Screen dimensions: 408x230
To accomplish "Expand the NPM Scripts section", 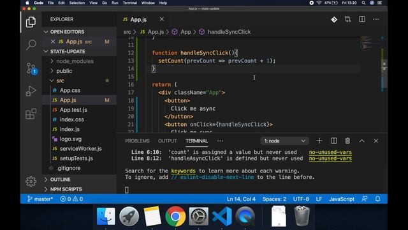I will [66, 189].
